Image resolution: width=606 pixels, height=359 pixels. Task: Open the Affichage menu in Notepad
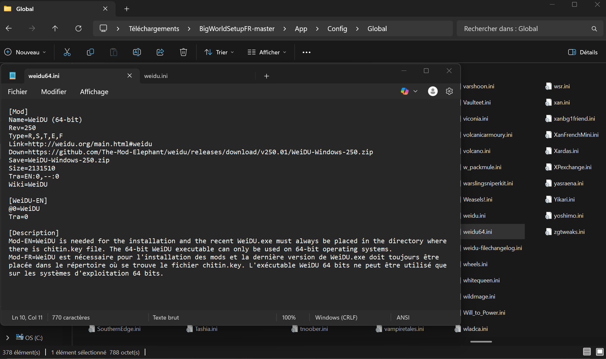pyautogui.click(x=94, y=92)
